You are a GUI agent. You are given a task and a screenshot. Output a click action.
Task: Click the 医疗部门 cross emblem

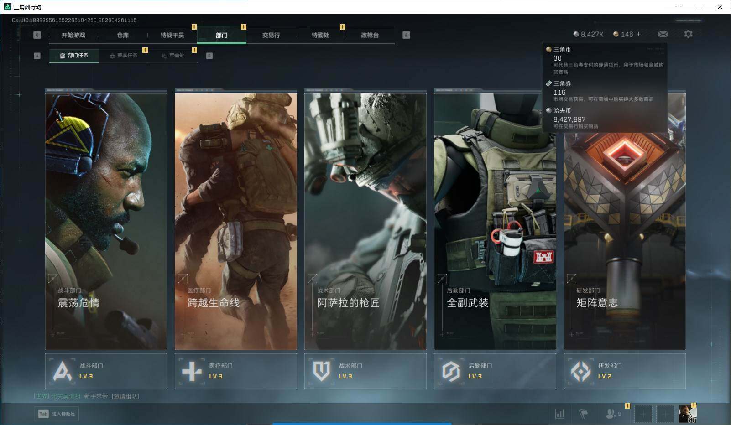[192, 371]
